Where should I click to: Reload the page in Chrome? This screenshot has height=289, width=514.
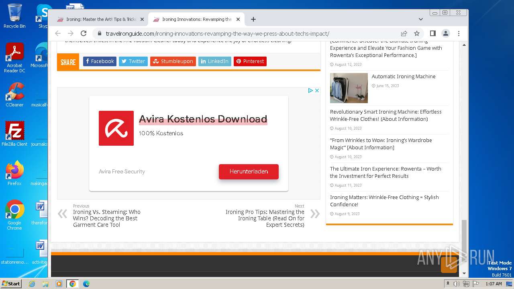(x=84, y=34)
